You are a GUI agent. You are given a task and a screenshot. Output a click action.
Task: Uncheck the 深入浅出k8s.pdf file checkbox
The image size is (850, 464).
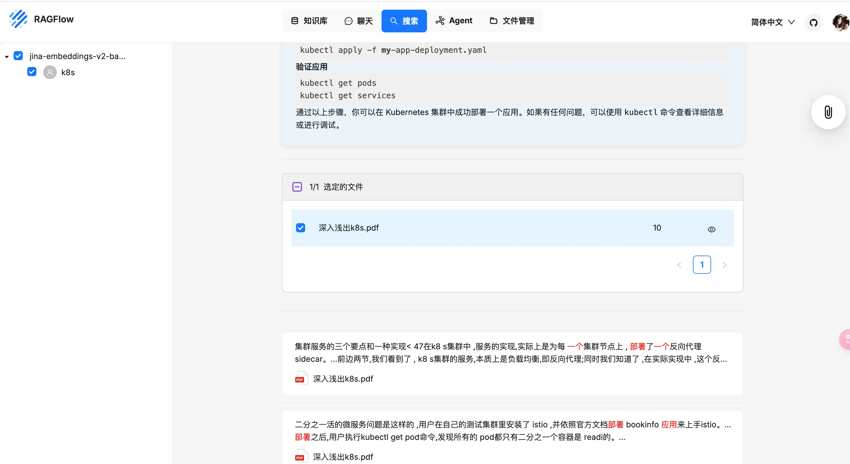click(300, 227)
